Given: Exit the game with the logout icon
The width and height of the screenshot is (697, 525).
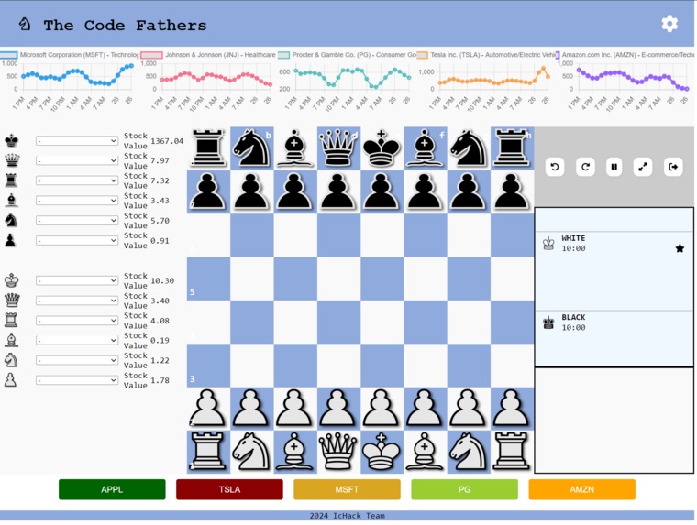Looking at the screenshot, I should (673, 167).
